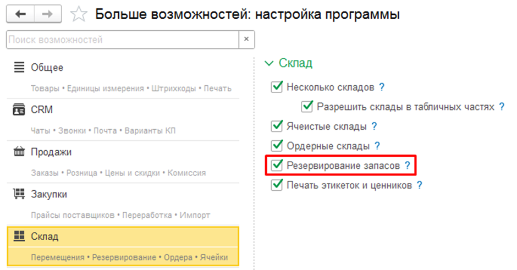The height and width of the screenshot is (270, 517).
Task: Click the Печать этикеток и ценников label
Action: [349, 185]
